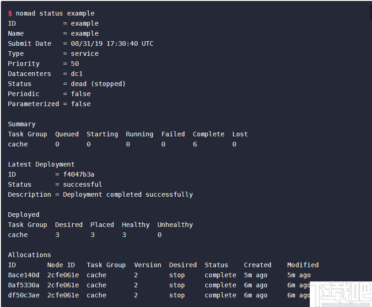
Task: Click the 'Latest Deployment' heading
Action: click(41, 164)
